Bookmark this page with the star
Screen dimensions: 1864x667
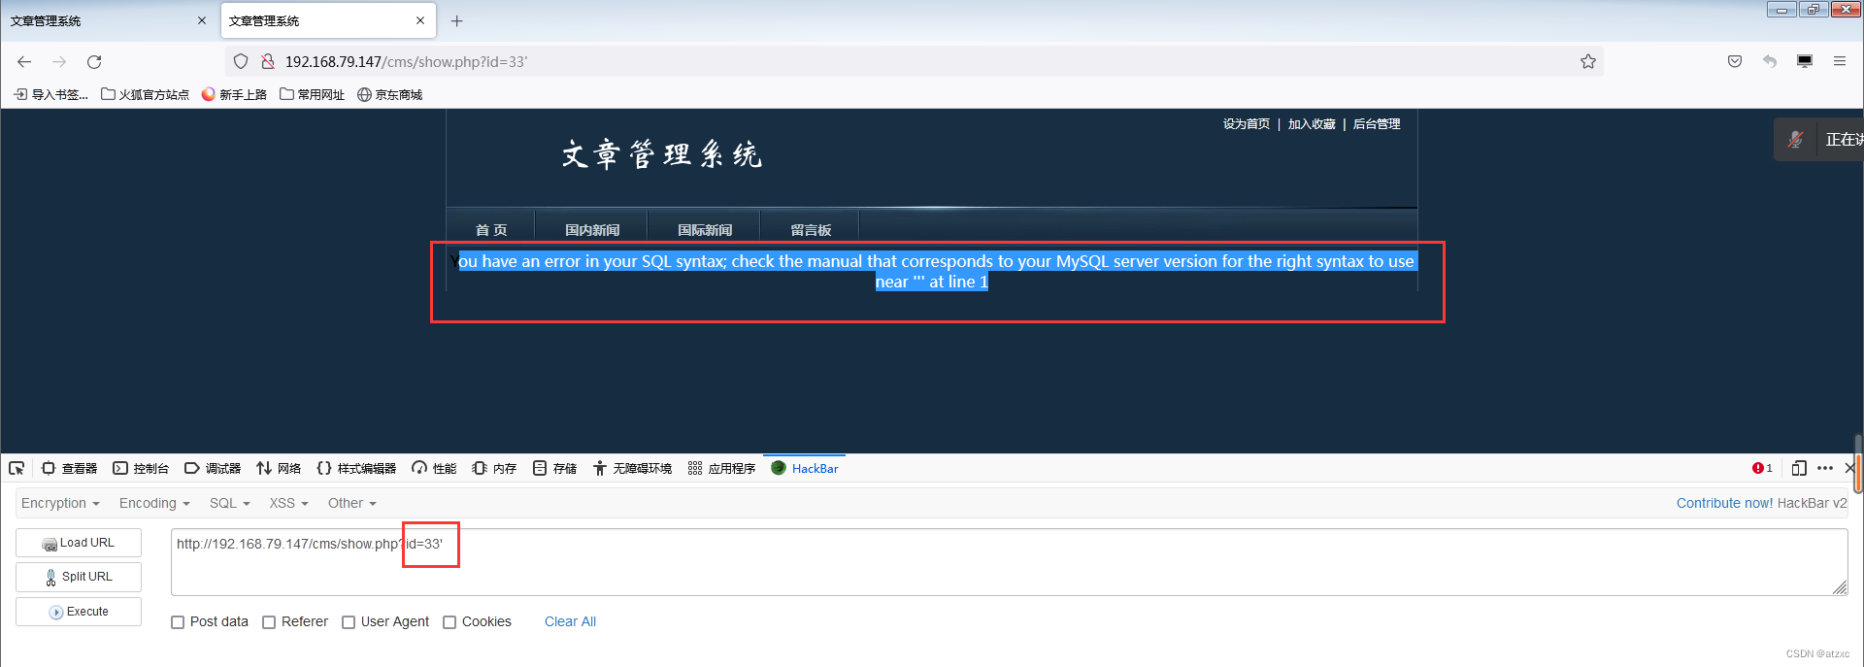[x=1588, y=61]
